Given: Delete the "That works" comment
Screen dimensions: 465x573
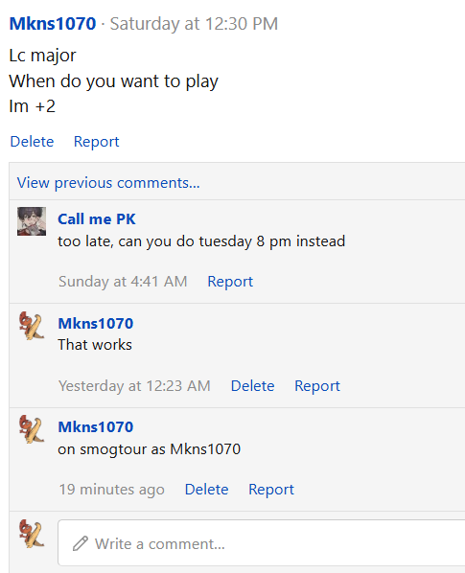Looking at the screenshot, I should click(x=252, y=386).
